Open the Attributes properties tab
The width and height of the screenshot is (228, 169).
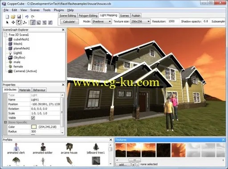pyautogui.click(x=10, y=89)
